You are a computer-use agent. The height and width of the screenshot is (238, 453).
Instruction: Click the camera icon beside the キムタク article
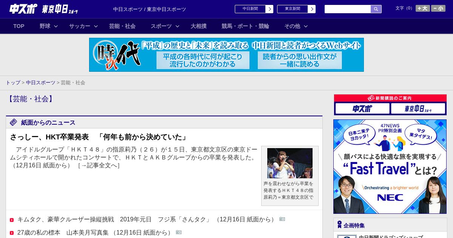tap(282, 219)
